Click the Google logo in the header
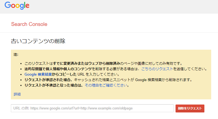This screenshot has width=218, height=119. [17, 5]
